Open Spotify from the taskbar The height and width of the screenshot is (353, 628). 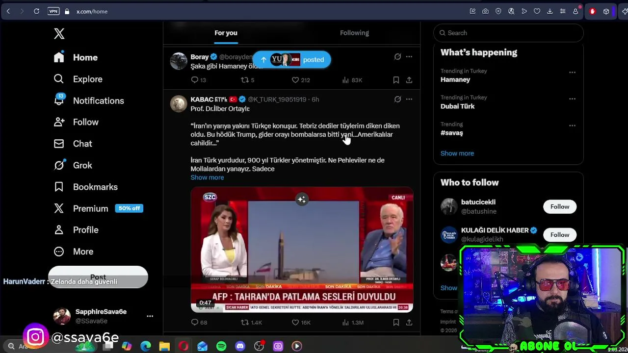[x=221, y=347]
